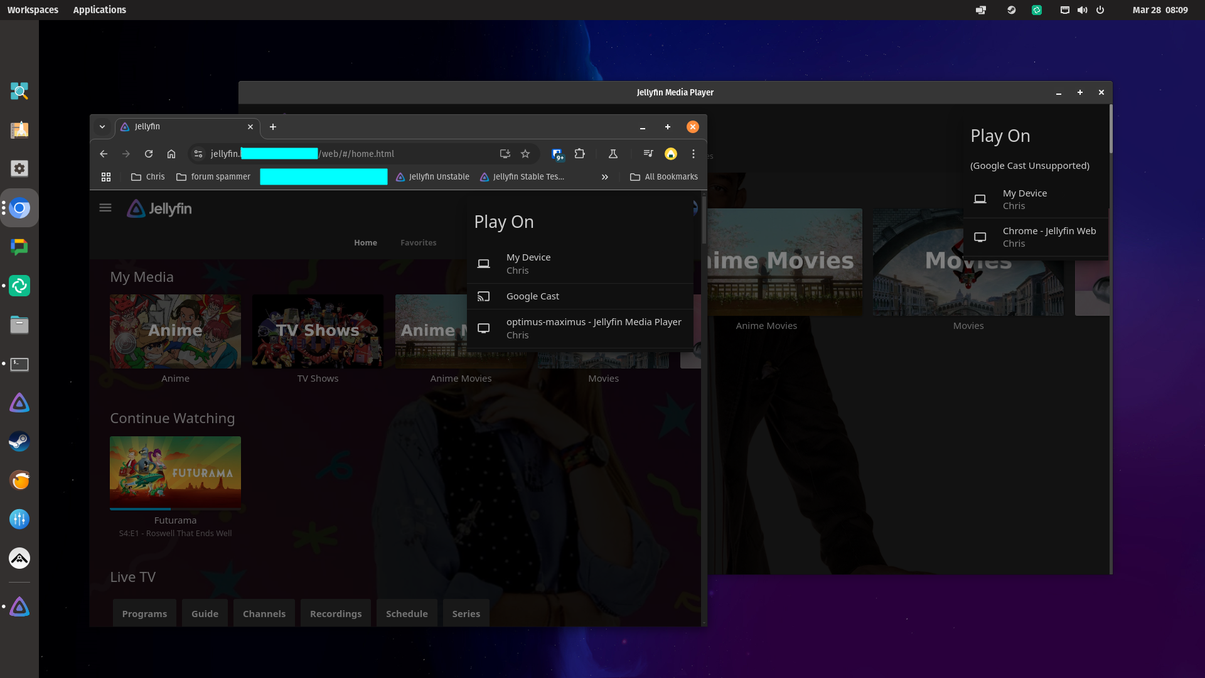This screenshot has height=678, width=1205.
Task: Click the Recordings button
Action: click(335, 613)
